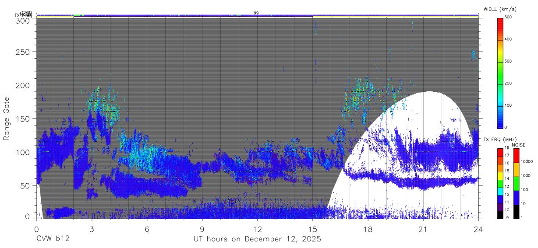The height and width of the screenshot is (248, 538).
Task: Click the 100 label on the WID colorbar
Action: point(509,105)
